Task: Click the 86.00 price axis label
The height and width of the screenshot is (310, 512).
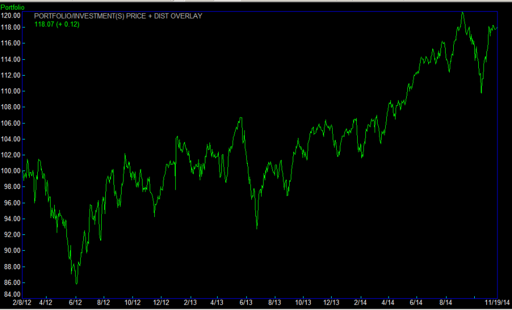Action: (12, 283)
